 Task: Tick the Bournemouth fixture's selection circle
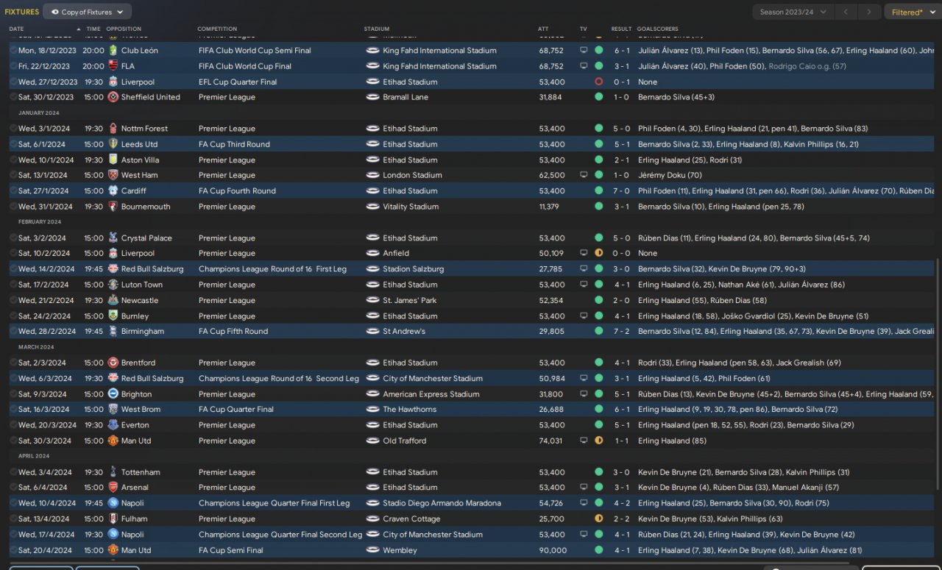[x=13, y=207]
